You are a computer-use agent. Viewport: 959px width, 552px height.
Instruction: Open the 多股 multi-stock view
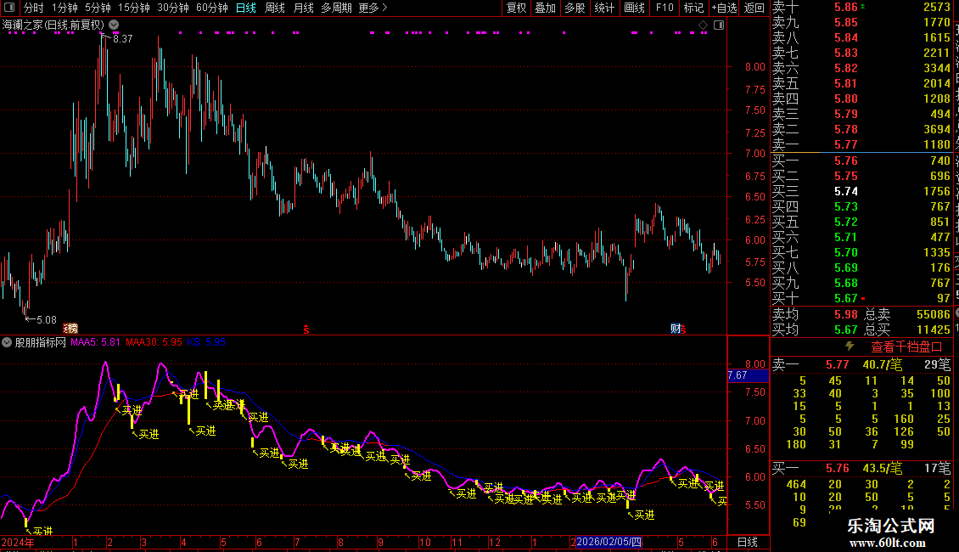(575, 8)
